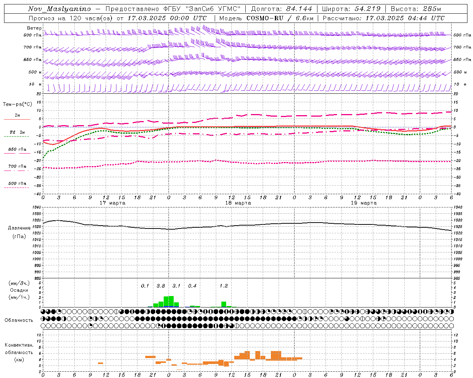This screenshot has width=473, height=378.
Task: Select the 700 гПа temperature legend entry
Action: pyautogui.click(x=17, y=166)
